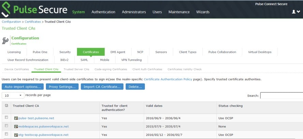The height and width of the screenshot is (139, 303).
Task: Click the Pulse Secure logo icon
Action: click(x=6, y=10)
